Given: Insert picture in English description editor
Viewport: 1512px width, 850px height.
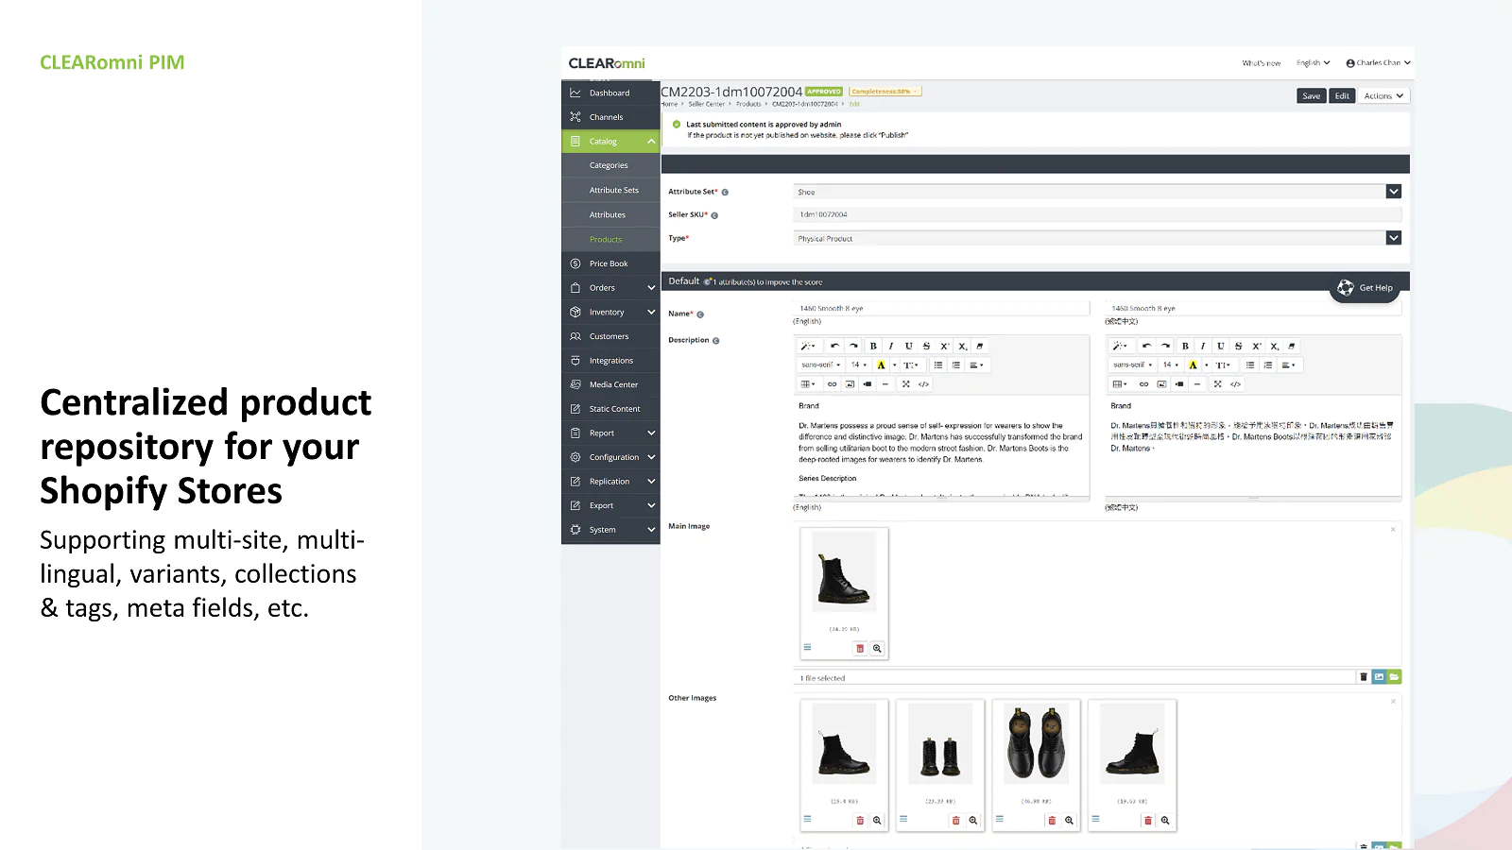Looking at the screenshot, I should tap(850, 384).
